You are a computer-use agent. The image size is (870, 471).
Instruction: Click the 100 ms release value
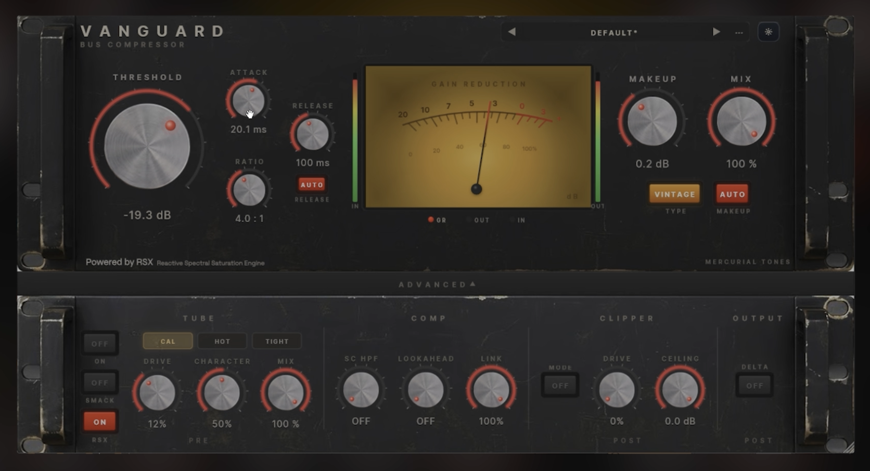pyautogui.click(x=312, y=163)
